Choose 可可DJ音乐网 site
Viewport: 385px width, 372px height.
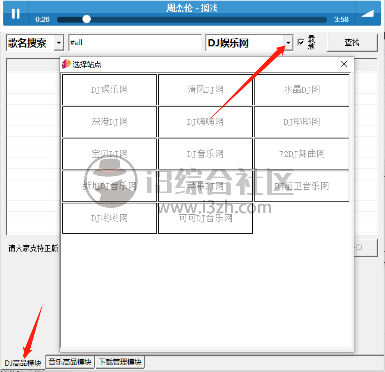point(206,218)
